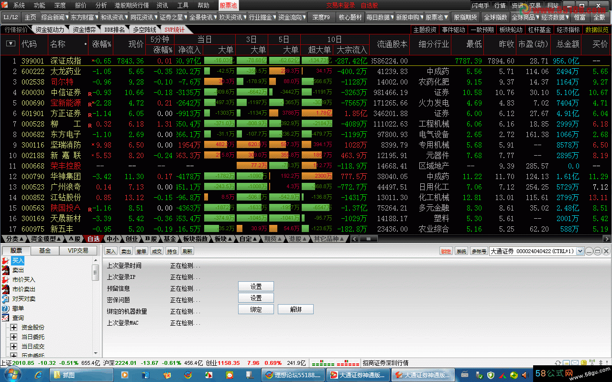Open the orange K box taskbar icon
Image resolution: width=612 pixels, height=382 pixels.
click(166, 375)
